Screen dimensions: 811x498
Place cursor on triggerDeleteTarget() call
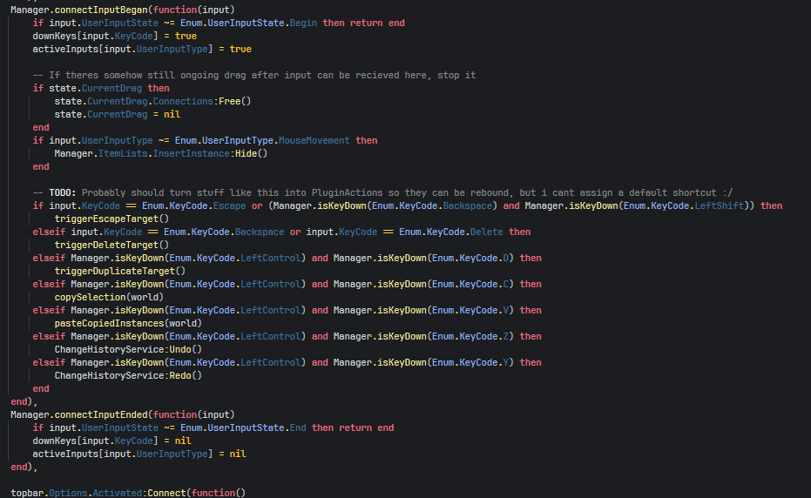point(112,245)
